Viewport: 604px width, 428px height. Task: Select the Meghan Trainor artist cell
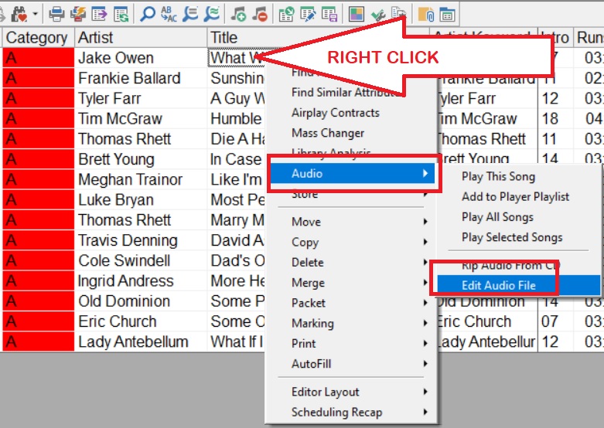141,179
